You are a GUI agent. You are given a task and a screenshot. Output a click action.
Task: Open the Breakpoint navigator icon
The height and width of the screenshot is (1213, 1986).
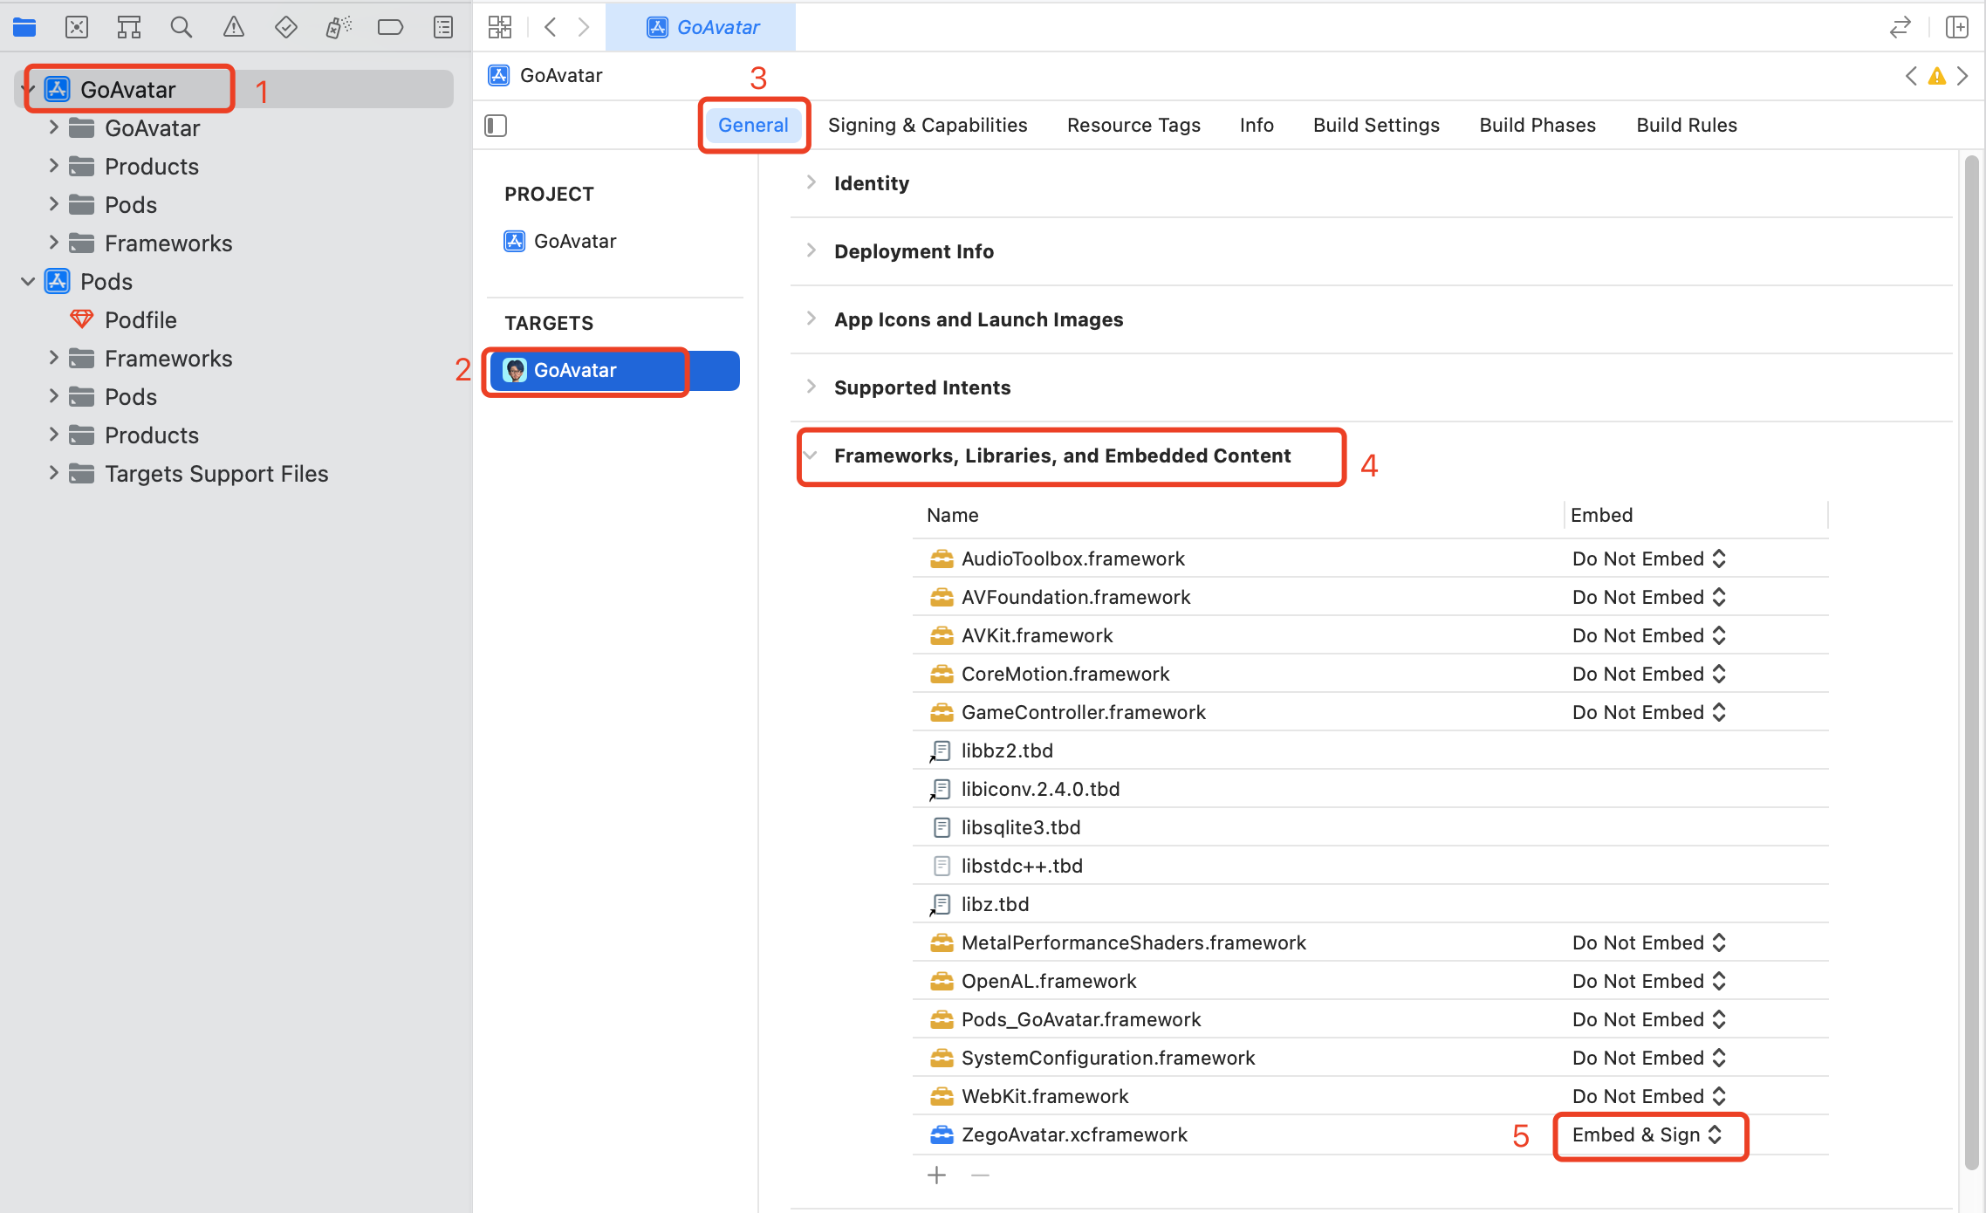pos(390,28)
